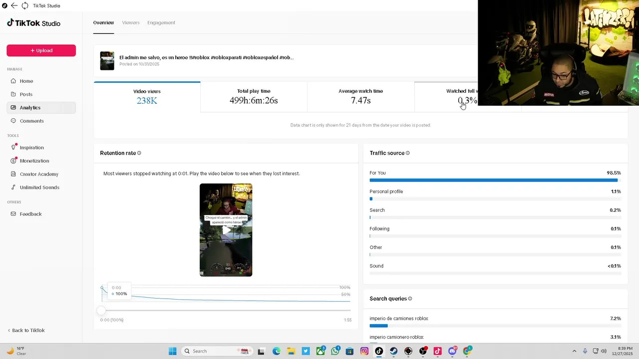
Task: Click the Other traffic source label
Action: click(376, 247)
